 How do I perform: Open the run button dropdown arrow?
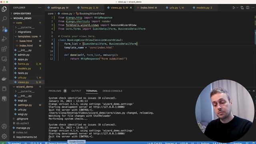237,8
